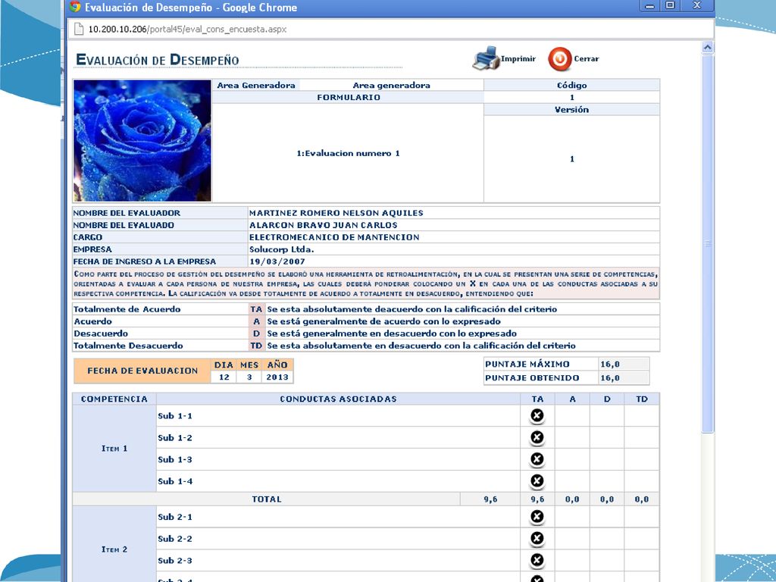The width and height of the screenshot is (776, 582).
Task: Click the MES value 3
Action: coord(249,377)
